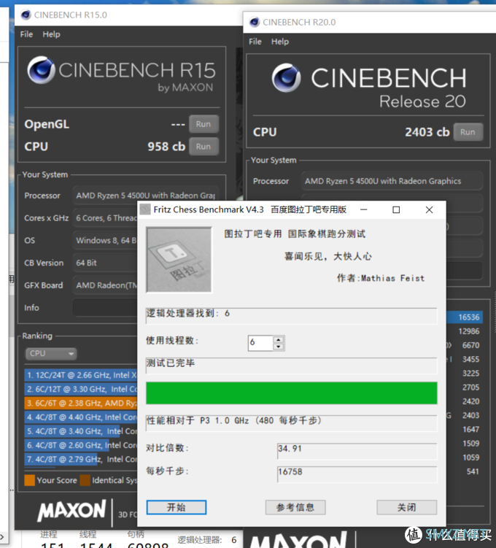
Task: Run the OpenGL test in Cinebench R15
Action: pyautogui.click(x=204, y=124)
